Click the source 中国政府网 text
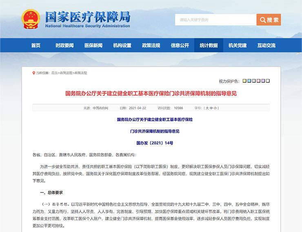 click(100, 108)
